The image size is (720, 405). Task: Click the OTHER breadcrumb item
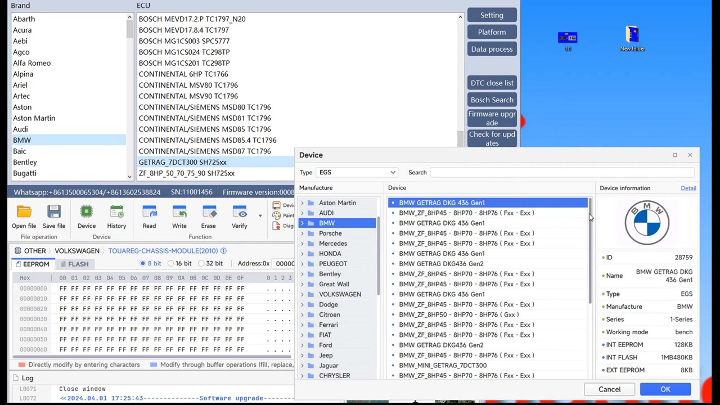[x=35, y=251]
